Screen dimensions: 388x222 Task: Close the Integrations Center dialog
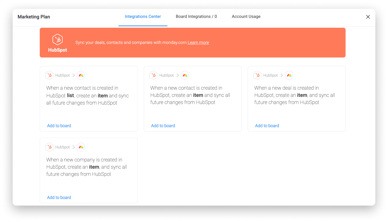(368, 17)
